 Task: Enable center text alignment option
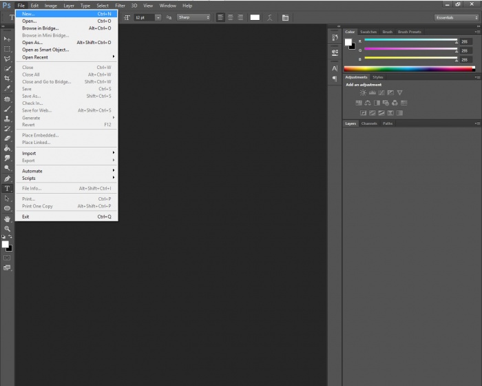click(230, 17)
